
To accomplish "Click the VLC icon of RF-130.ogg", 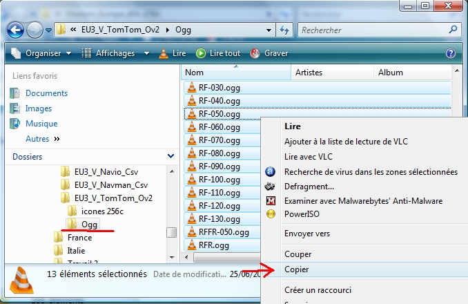I will pyautogui.click(x=192, y=219).
